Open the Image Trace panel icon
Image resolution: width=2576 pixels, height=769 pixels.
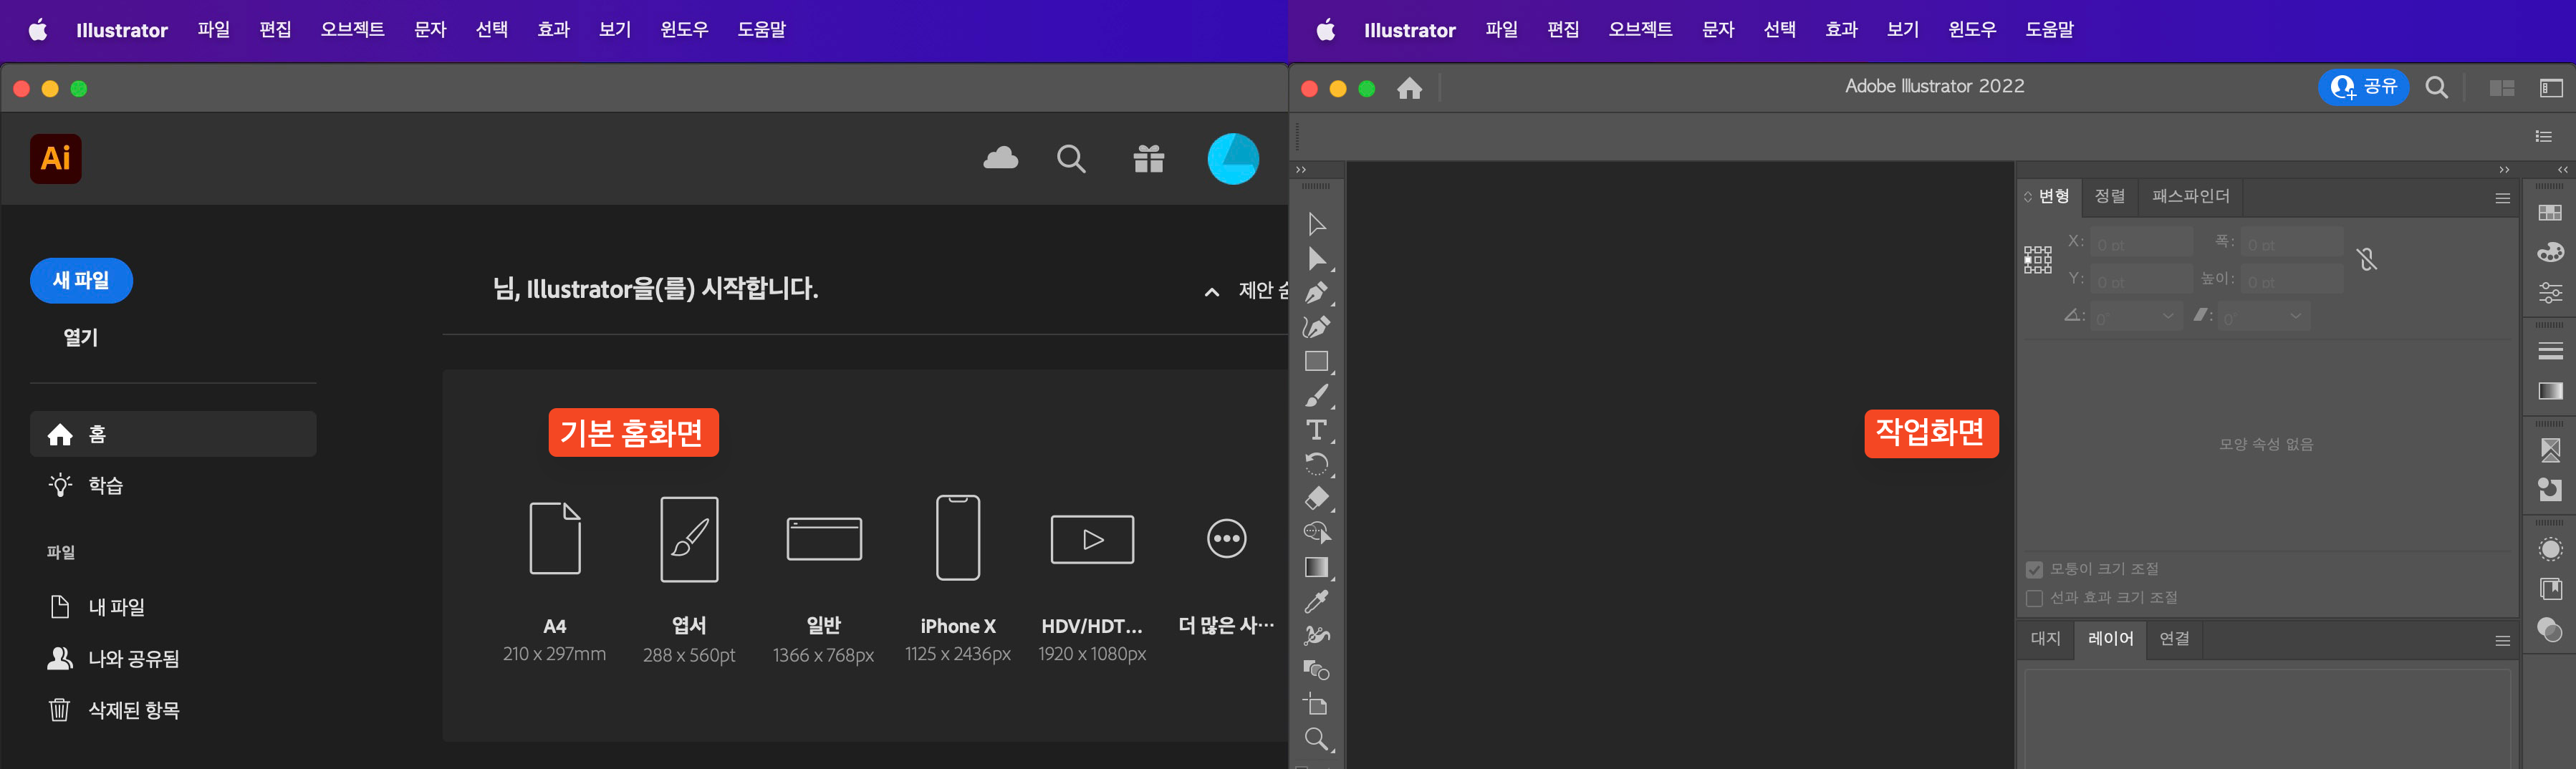(2550, 450)
